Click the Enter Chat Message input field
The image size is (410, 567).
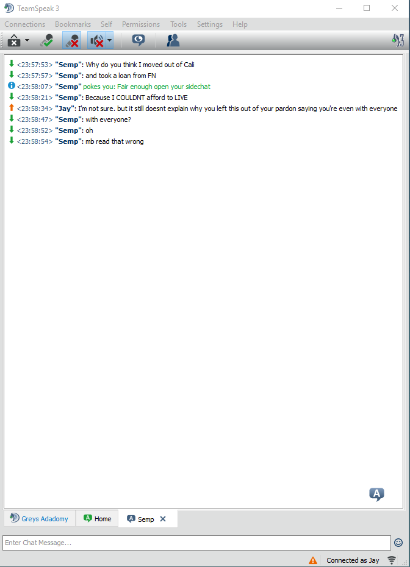[x=196, y=543]
